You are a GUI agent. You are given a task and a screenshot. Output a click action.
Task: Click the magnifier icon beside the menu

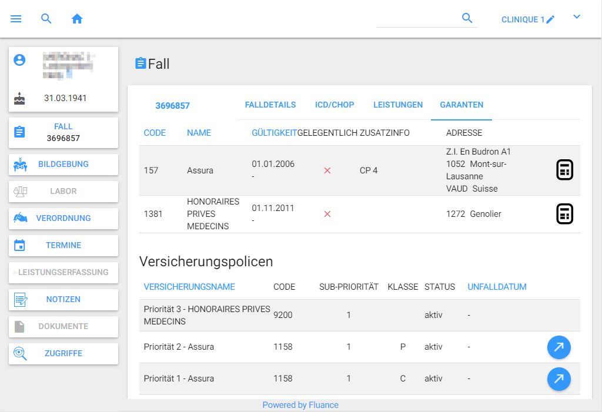[x=46, y=19]
